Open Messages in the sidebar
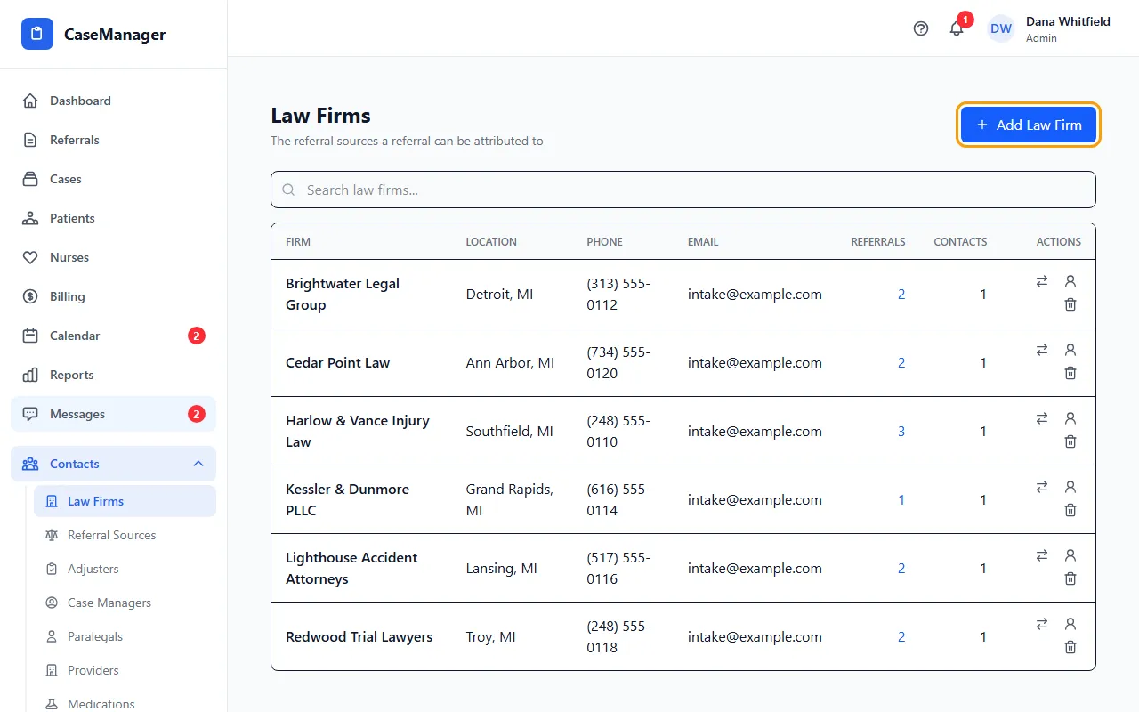This screenshot has height=712, width=1139. (113, 414)
